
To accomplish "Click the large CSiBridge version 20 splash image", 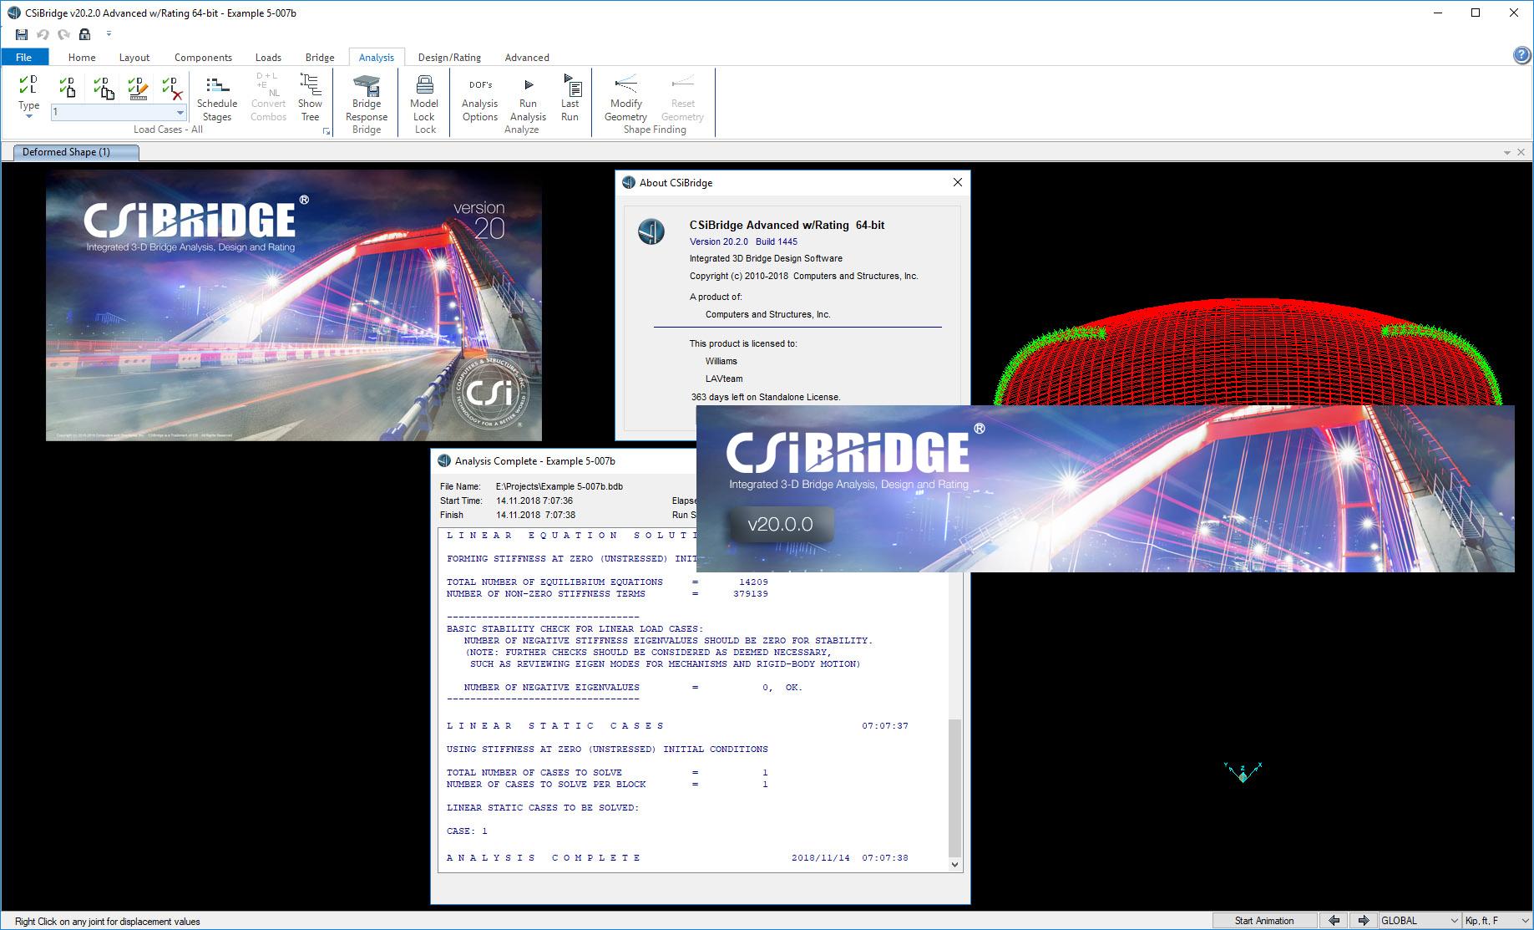I will pyautogui.click(x=294, y=305).
